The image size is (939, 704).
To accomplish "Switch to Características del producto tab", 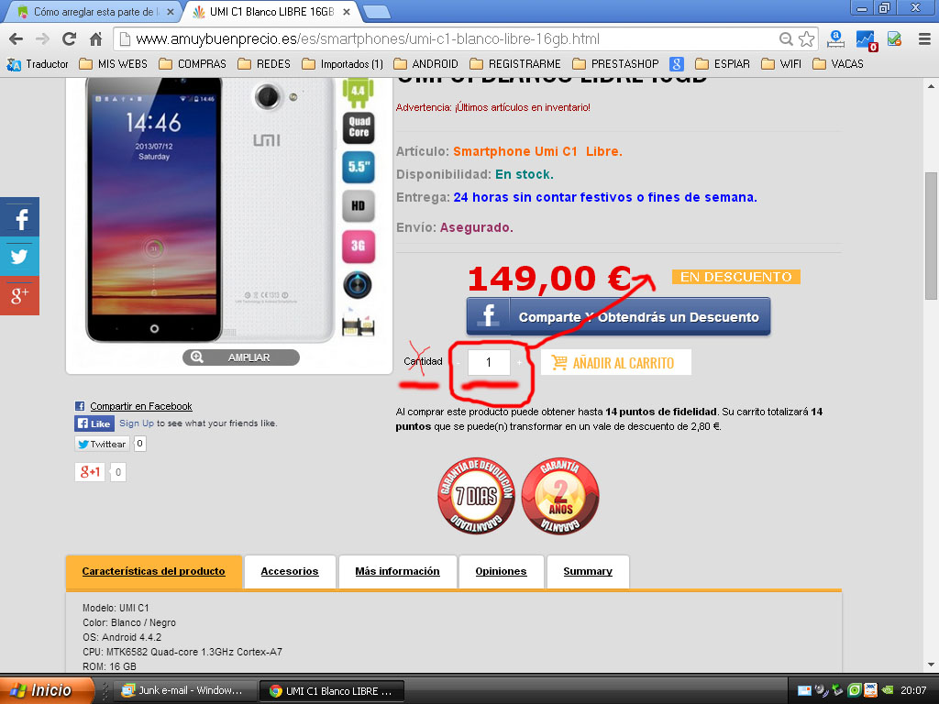I will pyautogui.click(x=154, y=572).
